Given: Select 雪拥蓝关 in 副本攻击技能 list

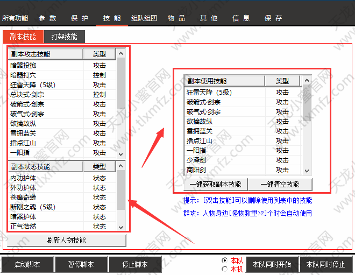Looking at the screenshot, I should [62, 133].
